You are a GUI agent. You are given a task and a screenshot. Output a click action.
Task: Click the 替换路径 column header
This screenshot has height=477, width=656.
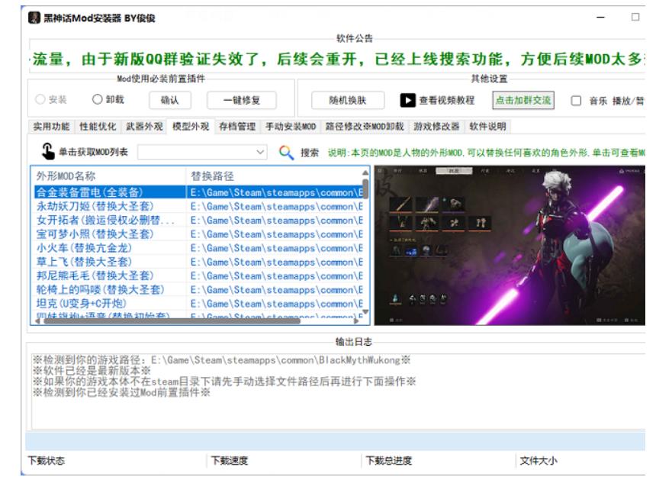[274, 176]
